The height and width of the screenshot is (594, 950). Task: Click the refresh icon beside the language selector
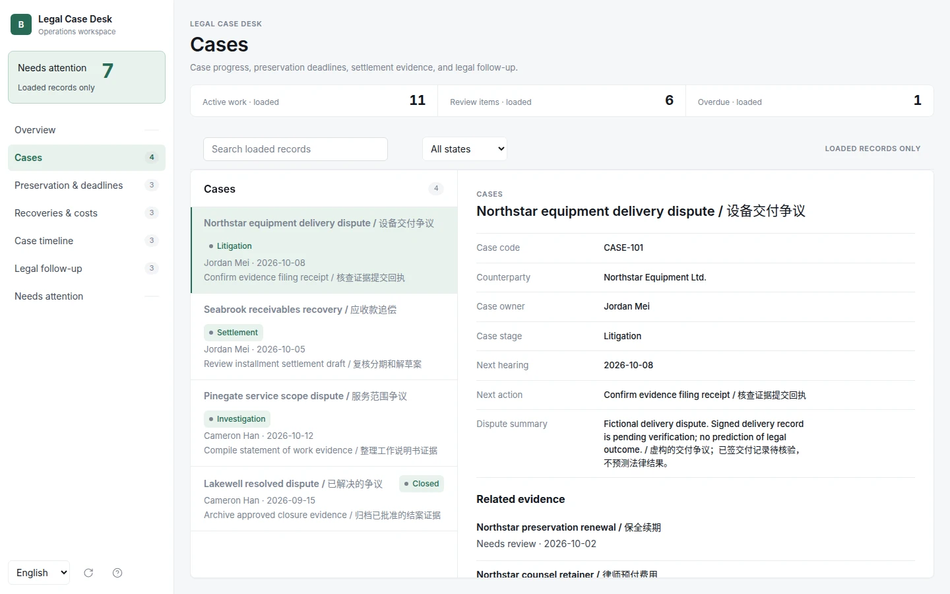[x=88, y=573]
